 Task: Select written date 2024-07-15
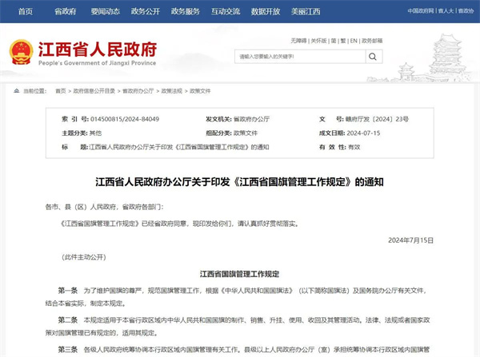pos(363,133)
